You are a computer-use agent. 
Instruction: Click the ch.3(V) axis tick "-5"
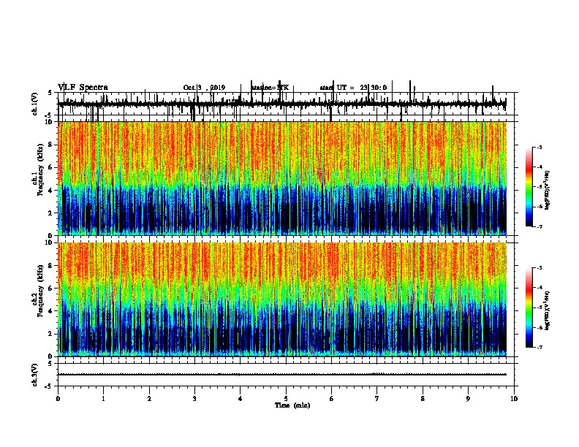point(49,386)
